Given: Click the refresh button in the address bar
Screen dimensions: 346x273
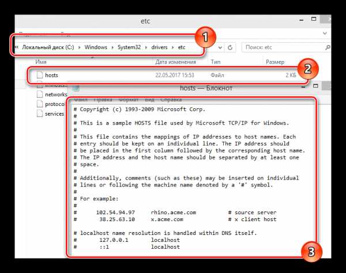Looking at the screenshot, I should 230,47.
